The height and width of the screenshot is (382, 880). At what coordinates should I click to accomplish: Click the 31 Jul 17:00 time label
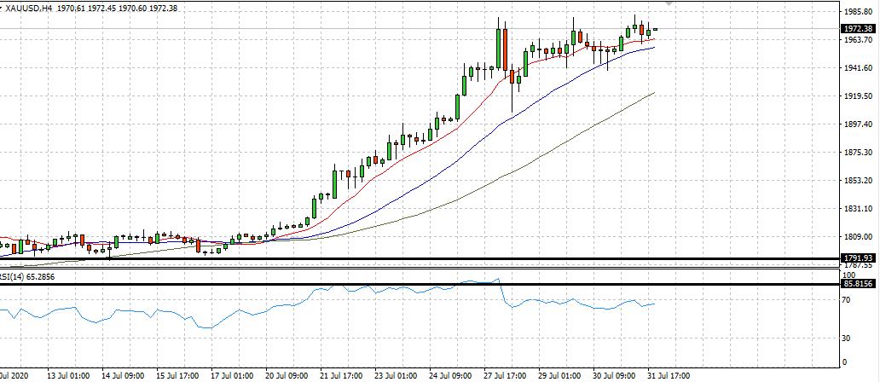669,375
